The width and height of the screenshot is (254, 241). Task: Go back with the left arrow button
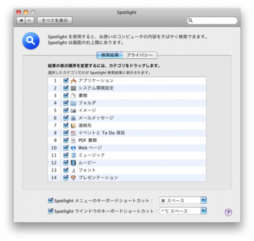pos(21,20)
